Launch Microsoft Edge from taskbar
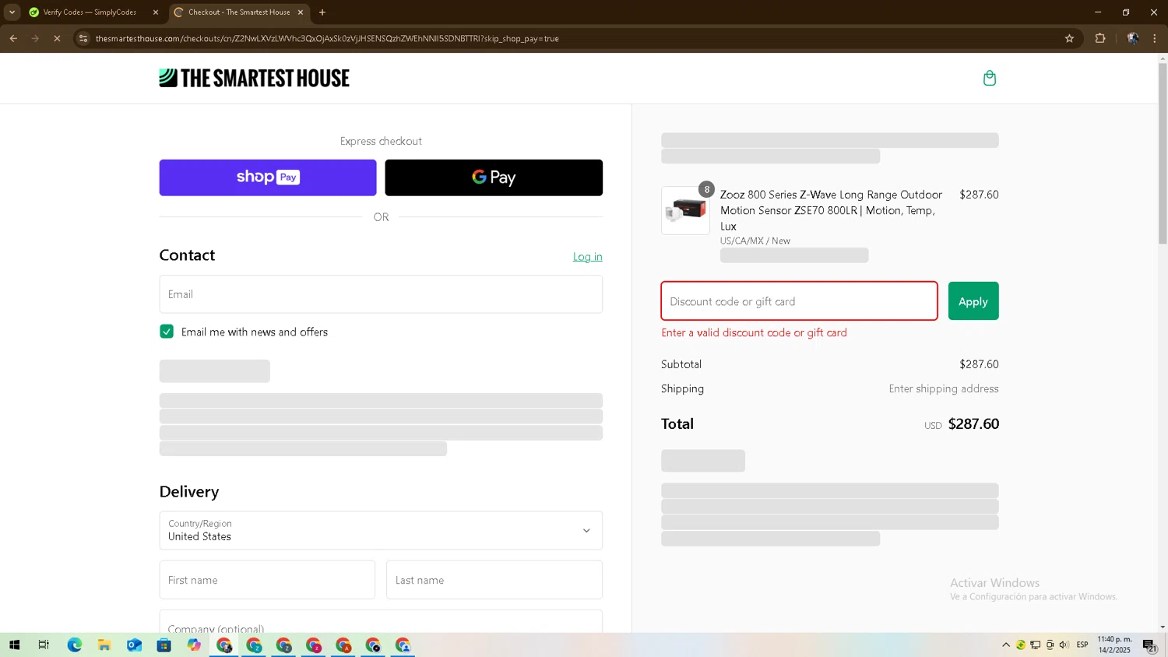Viewport: 1168px width, 657px height. click(74, 645)
